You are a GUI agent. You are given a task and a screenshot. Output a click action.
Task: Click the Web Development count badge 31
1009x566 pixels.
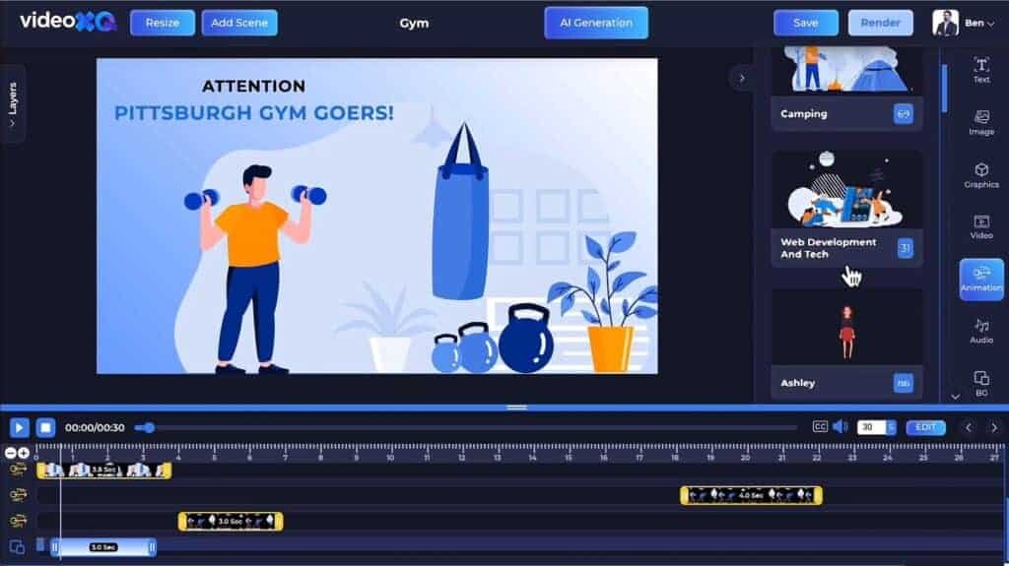click(905, 248)
